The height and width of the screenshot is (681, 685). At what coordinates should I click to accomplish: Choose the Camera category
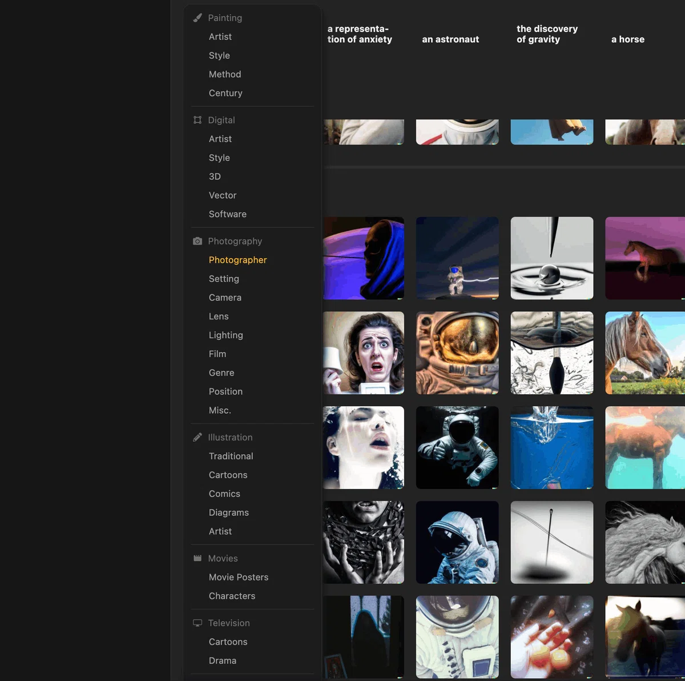pyautogui.click(x=225, y=298)
